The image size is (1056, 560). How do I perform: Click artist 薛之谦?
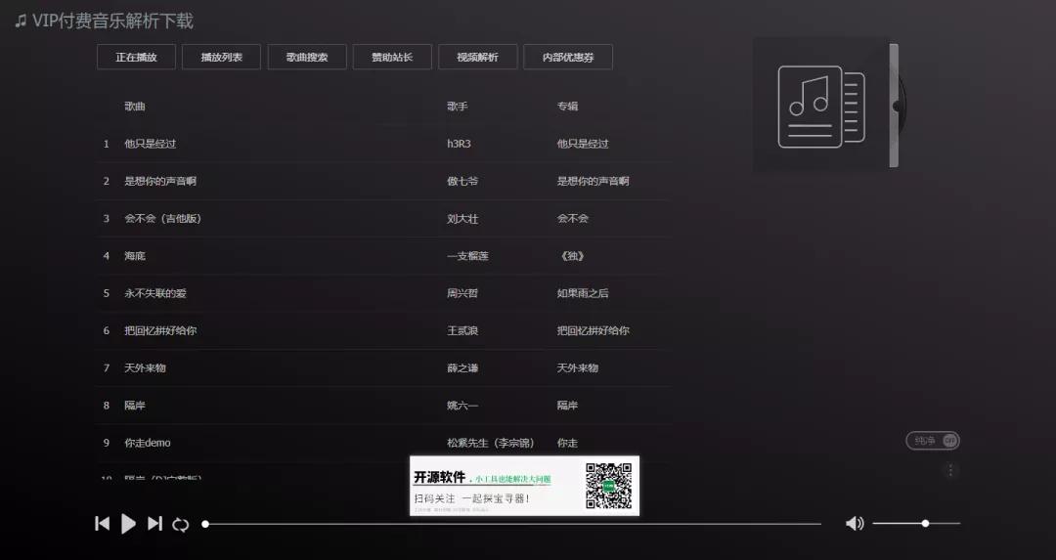click(462, 368)
